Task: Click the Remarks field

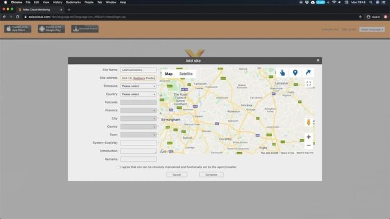Action: pos(138,159)
